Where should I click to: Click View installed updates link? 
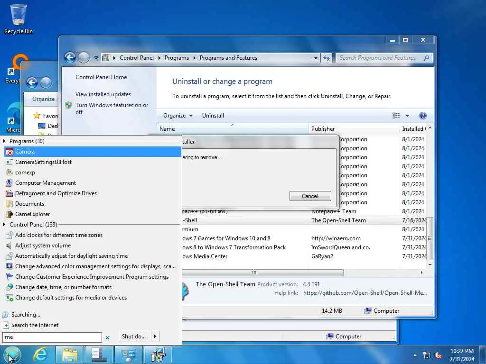pyautogui.click(x=103, y=94)
